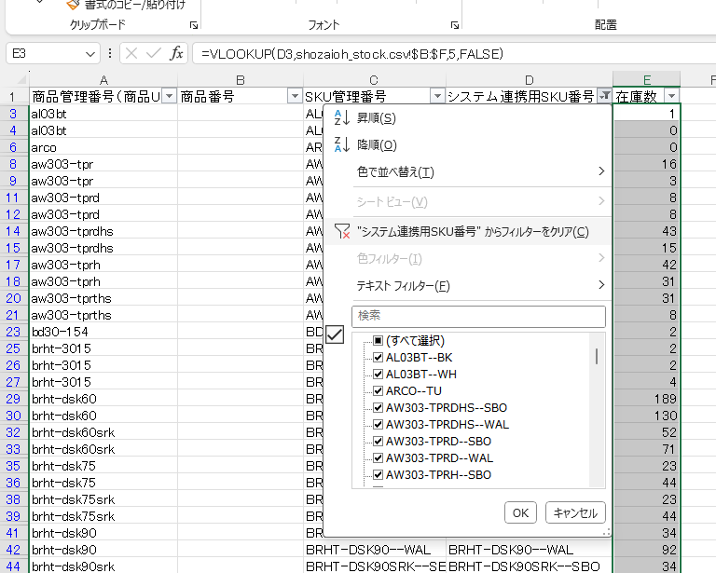Uncheck ARCO--TU in filter list
Screen dimensions: 716x573
(x=379, y=391)
